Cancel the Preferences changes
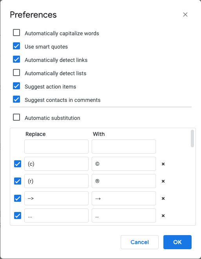This screenshot has width=201, height=259. point(139,242)
